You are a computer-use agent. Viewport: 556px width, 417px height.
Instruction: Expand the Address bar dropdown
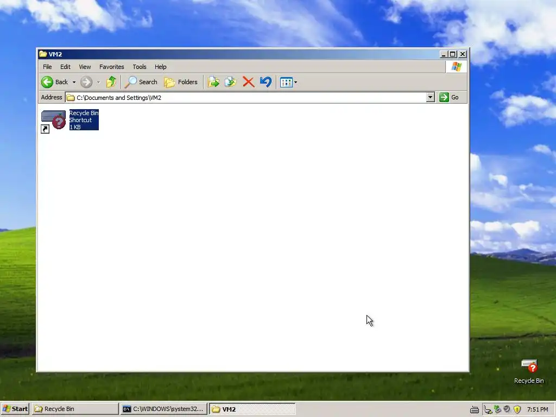pos(431,97)
